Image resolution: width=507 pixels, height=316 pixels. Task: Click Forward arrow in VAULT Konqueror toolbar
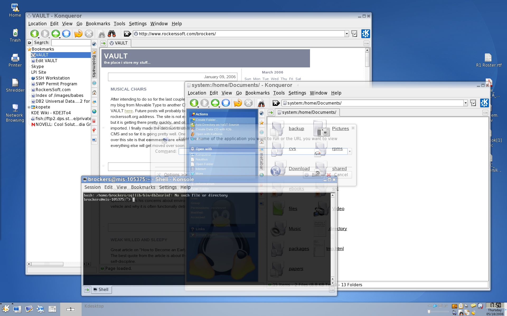[x=45, y=34]
